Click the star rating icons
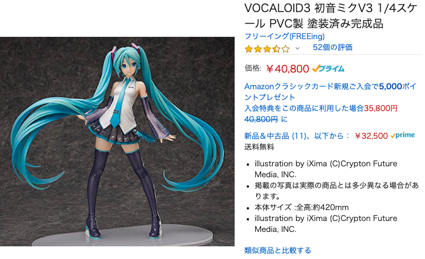425x259 pixels. point(267,49)
